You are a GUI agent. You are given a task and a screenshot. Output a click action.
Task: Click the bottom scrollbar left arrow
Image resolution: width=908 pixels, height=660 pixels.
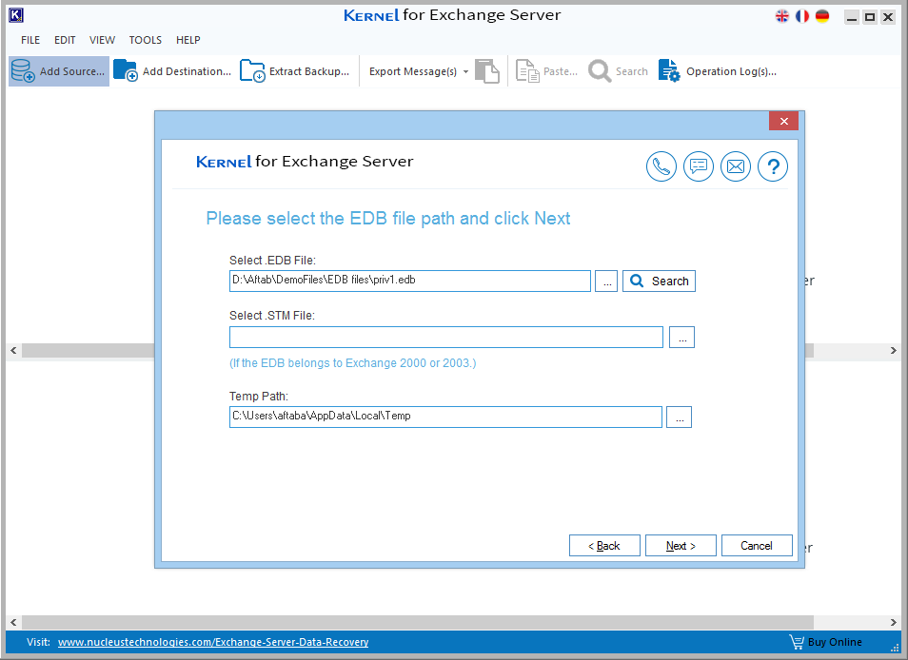click(14, 622)
